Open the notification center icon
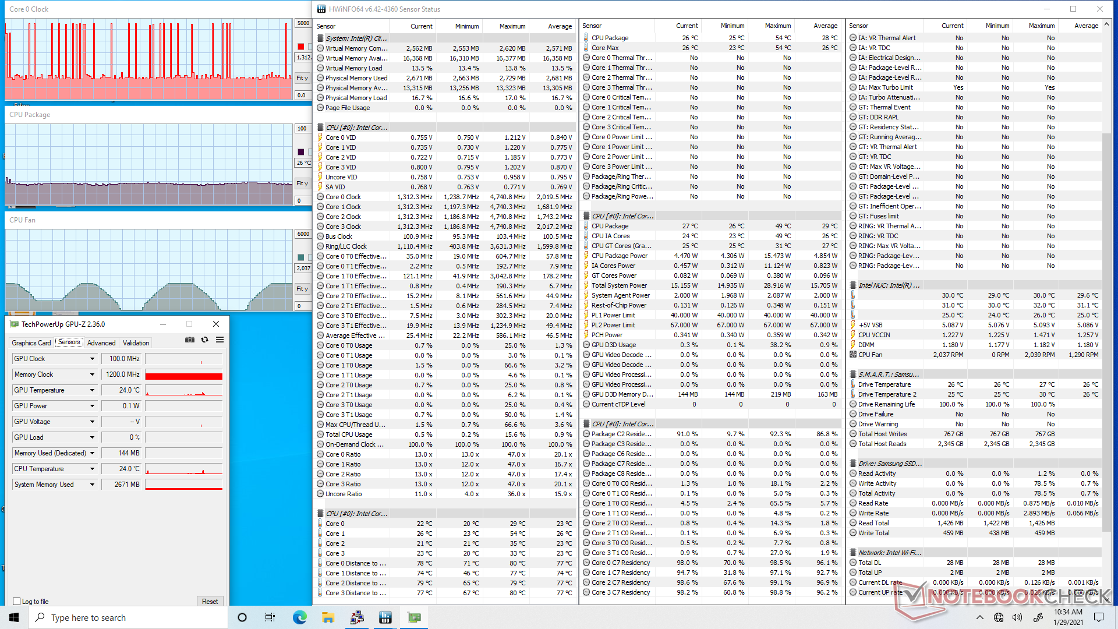Screen dimensions: 1118x629 coord(1099,617)
